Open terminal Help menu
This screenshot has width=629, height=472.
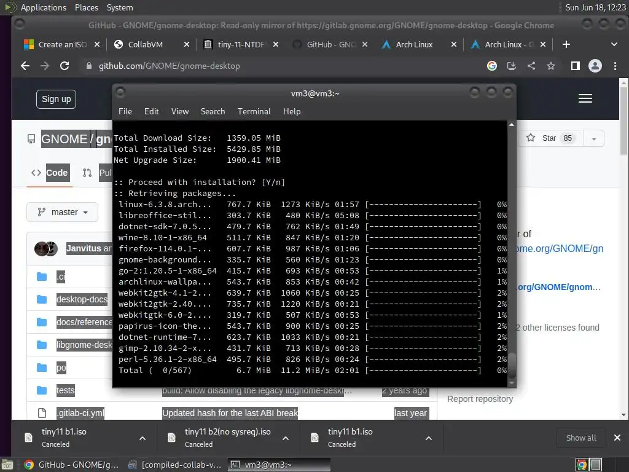click(292, 112)
